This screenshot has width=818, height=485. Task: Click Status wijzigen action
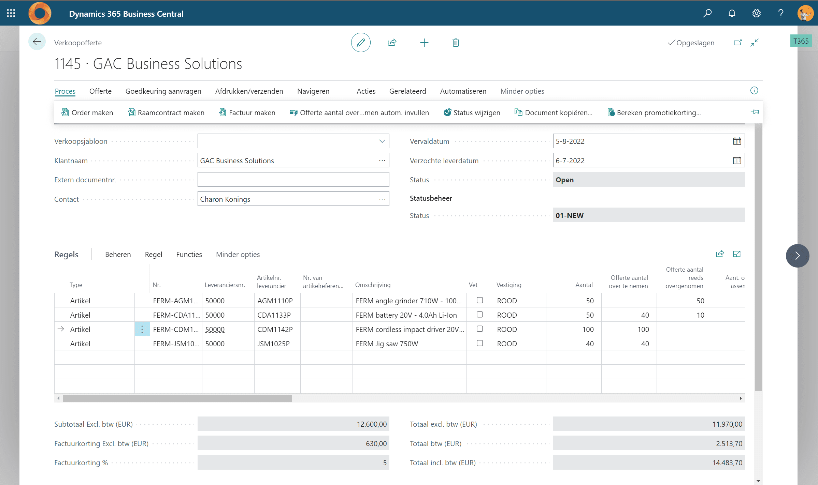472,112
